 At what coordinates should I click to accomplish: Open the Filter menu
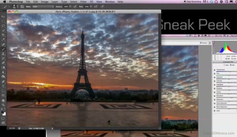pos(83,2)
